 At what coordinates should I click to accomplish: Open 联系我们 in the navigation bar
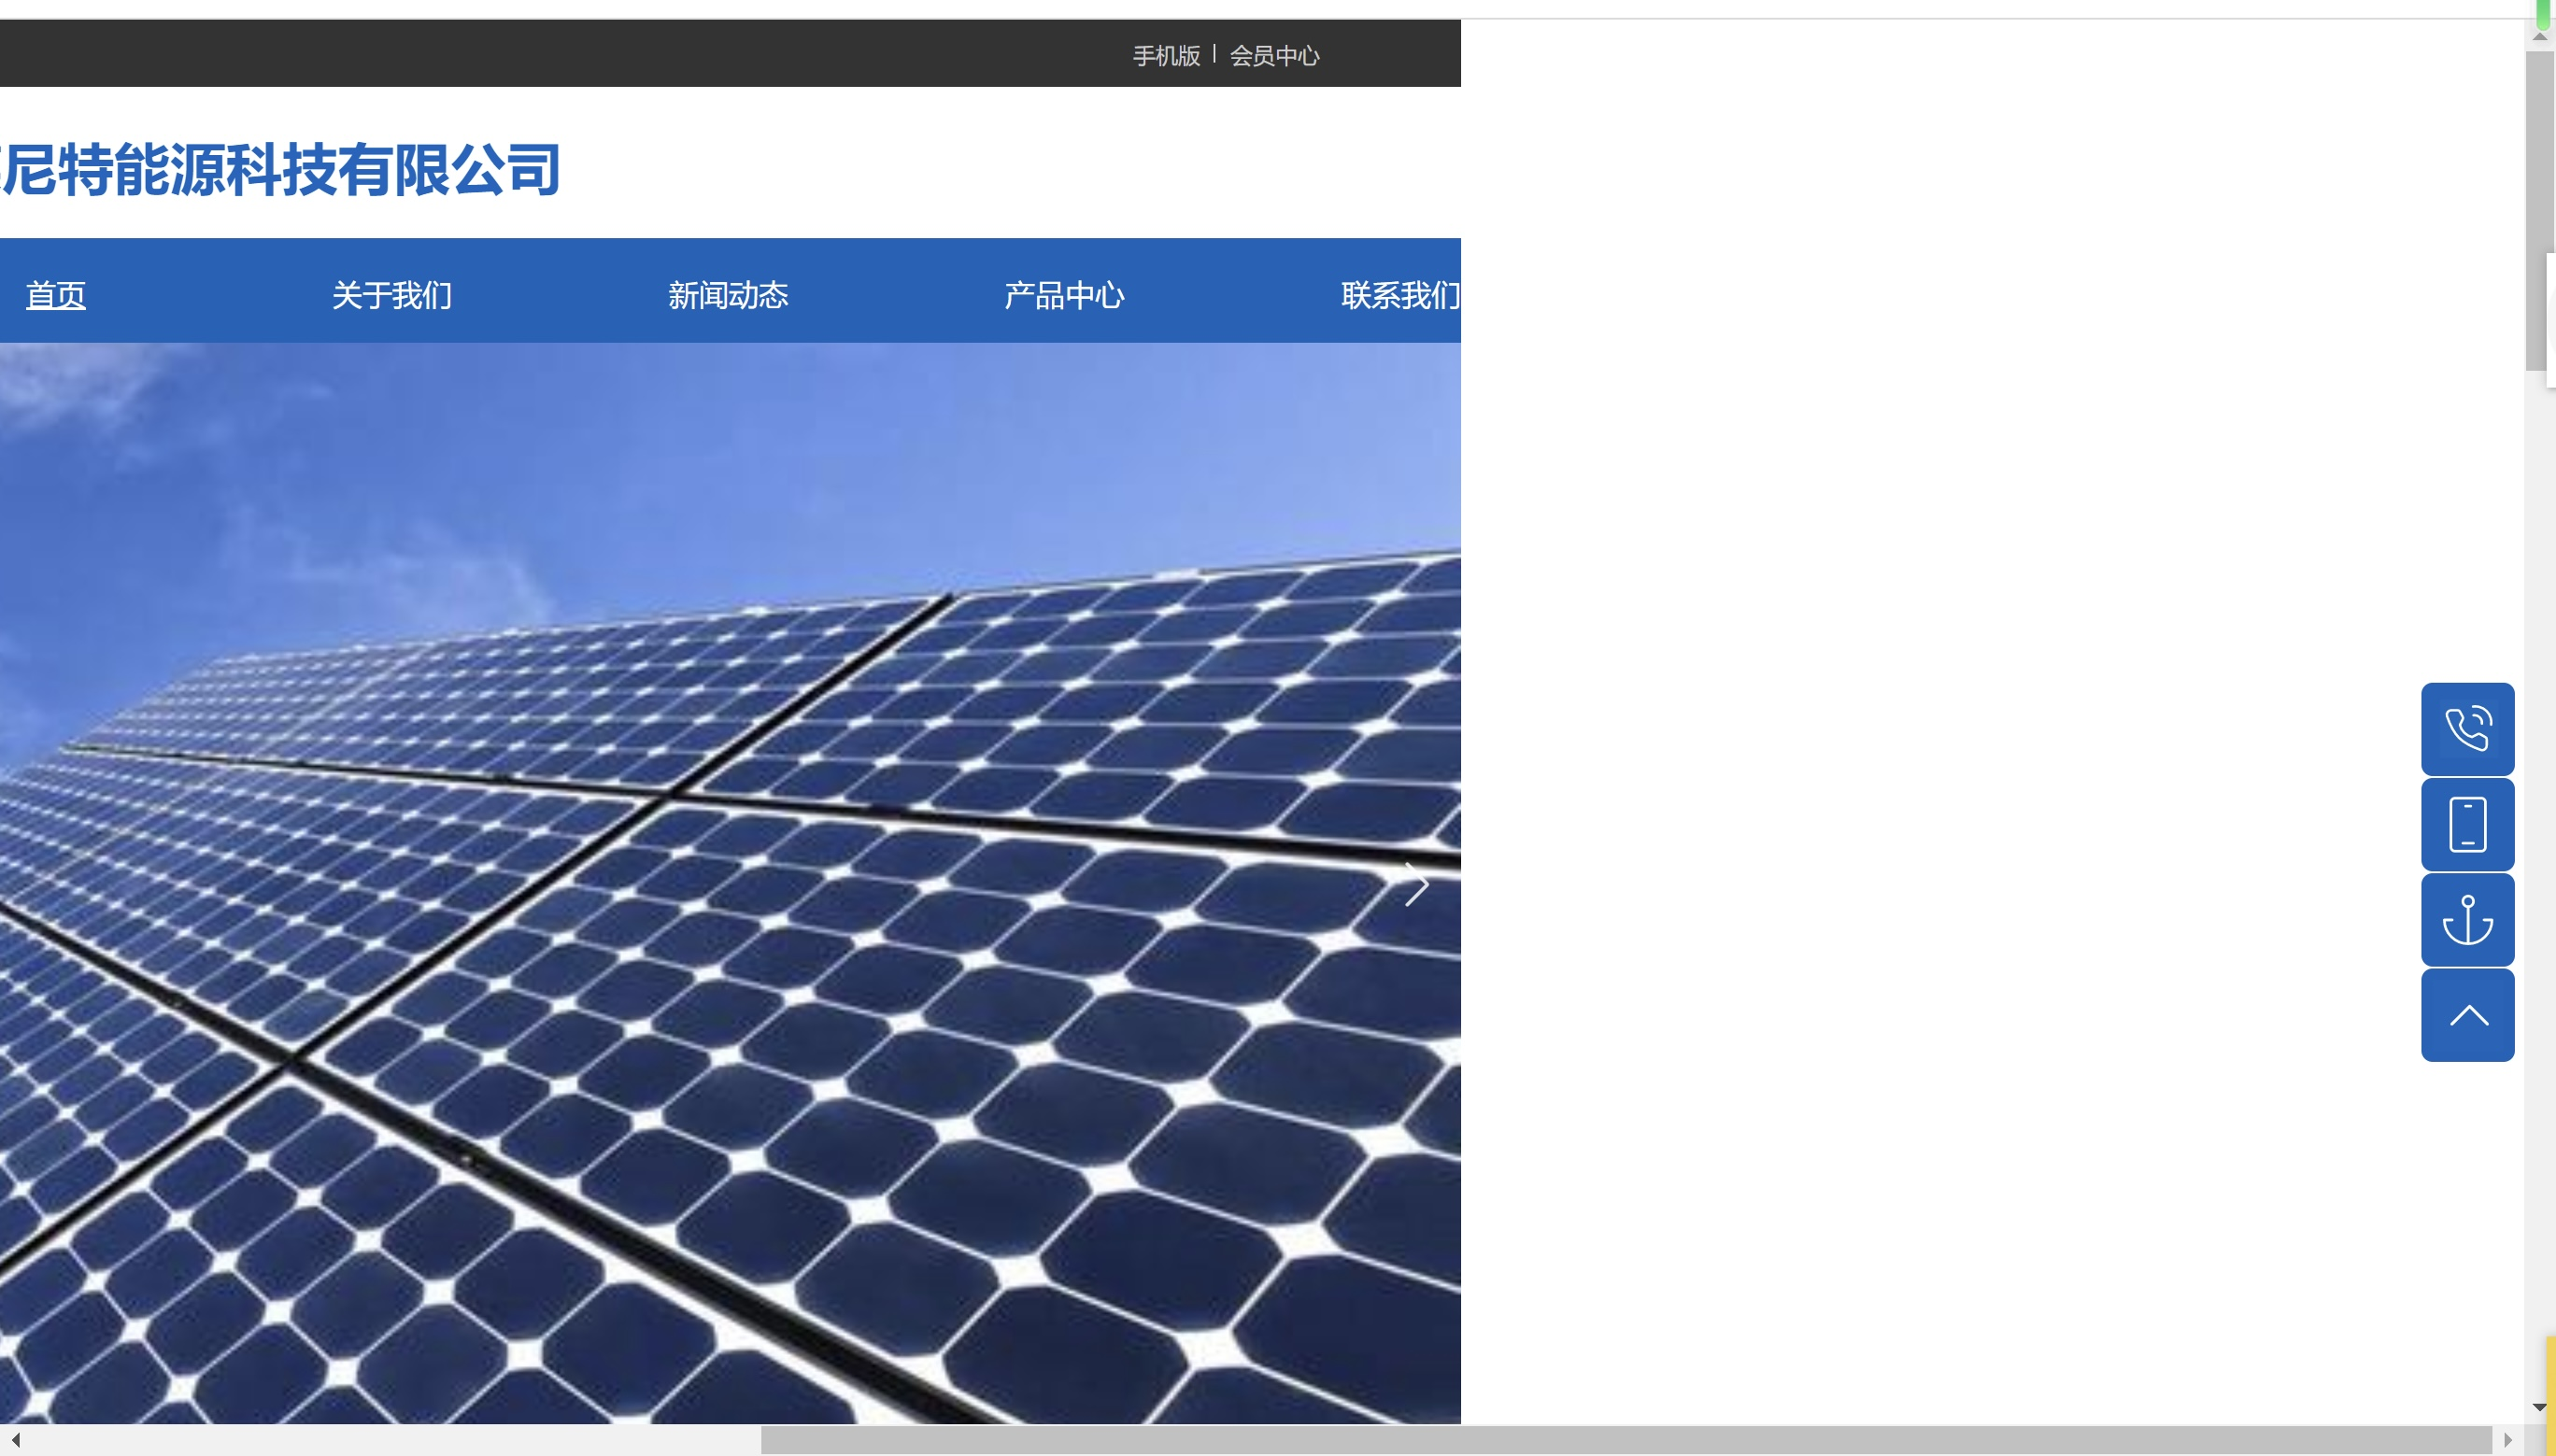[1399, 295]
